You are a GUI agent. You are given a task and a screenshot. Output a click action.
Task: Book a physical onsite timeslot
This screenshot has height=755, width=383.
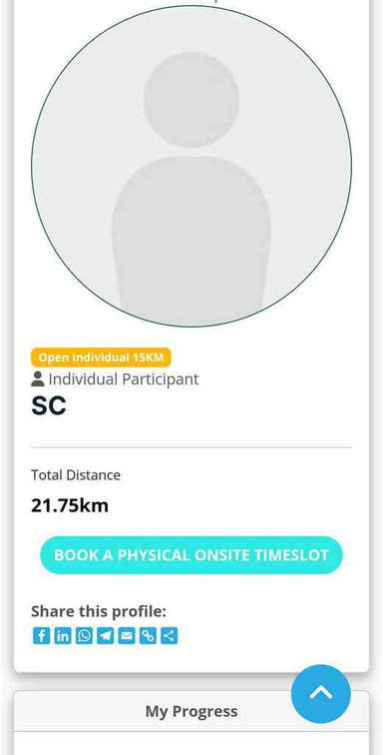[191, 554]
